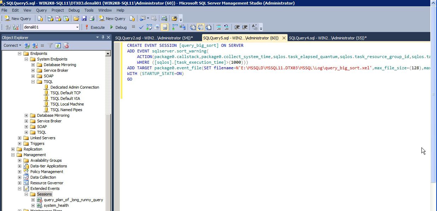The height and width of the screenshot is (211, 437).
Task: Toggle the Results to Text option
Action: click(193, 27)
